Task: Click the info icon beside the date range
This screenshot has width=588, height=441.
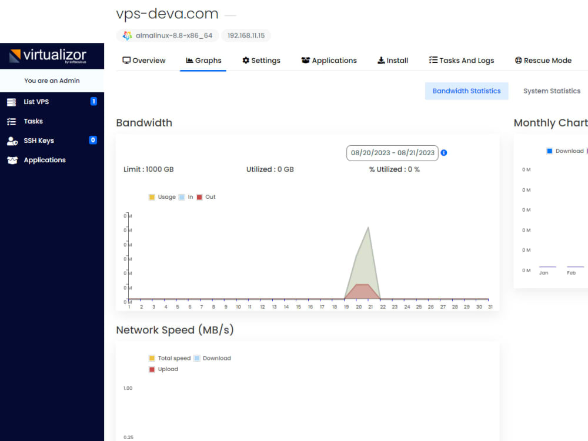Action: tap(444, 153)
